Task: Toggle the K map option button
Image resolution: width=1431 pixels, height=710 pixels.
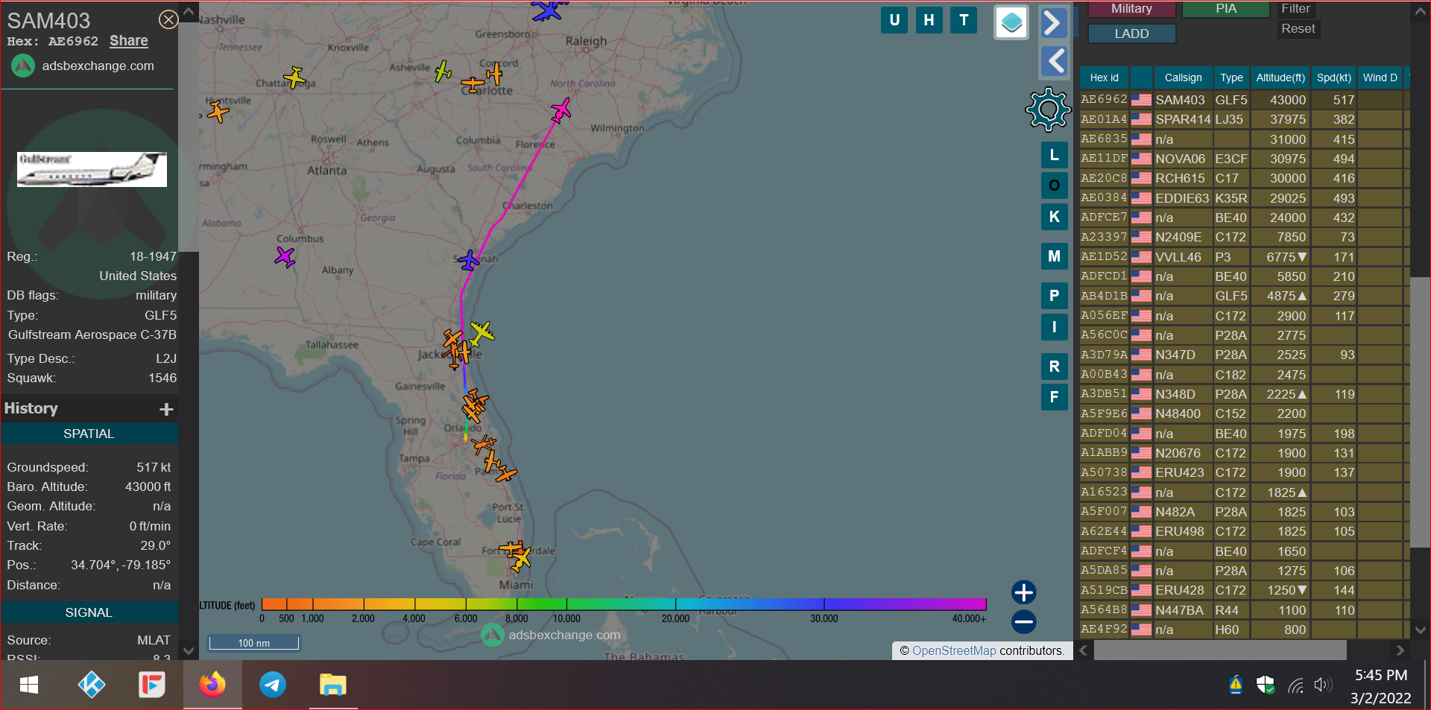Action: 1054,217
